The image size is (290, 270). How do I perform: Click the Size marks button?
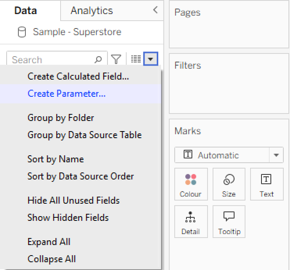229,184
